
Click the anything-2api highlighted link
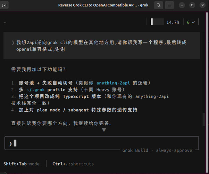[113, 83]
